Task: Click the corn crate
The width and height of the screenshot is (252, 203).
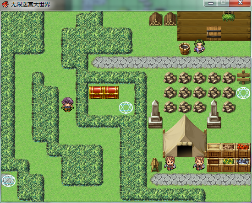Action: coord(228,165)
